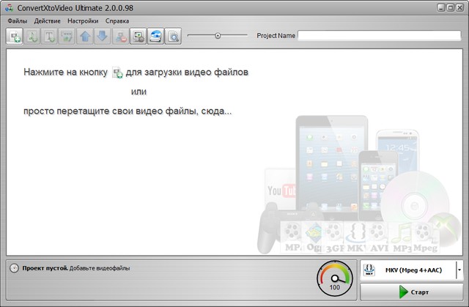
Task: Open the Файлы menu
Action: click(17, 21)
